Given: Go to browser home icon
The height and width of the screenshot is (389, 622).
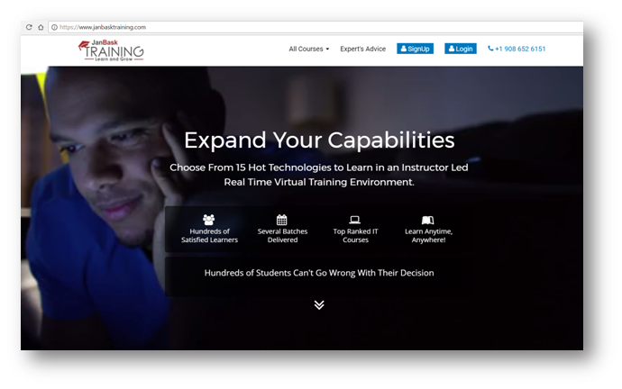Looking at the screenshot, I should 41,27.
